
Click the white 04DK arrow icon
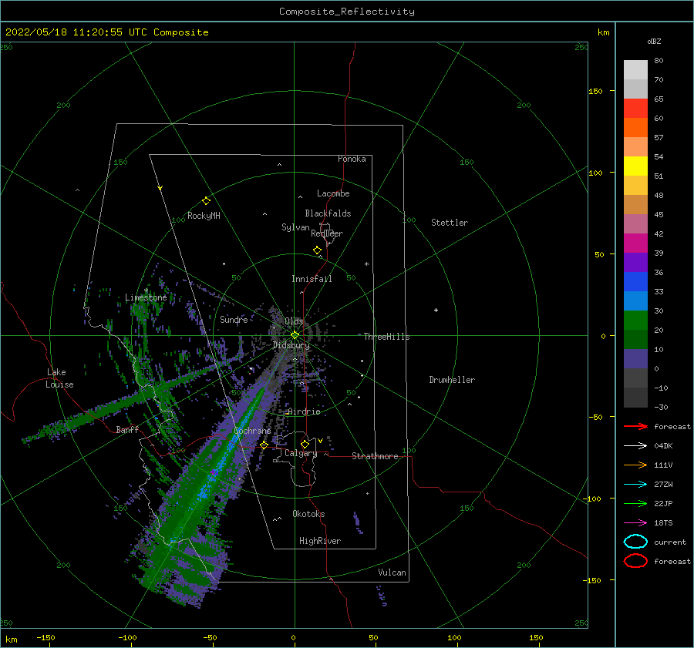click(635, 446)
